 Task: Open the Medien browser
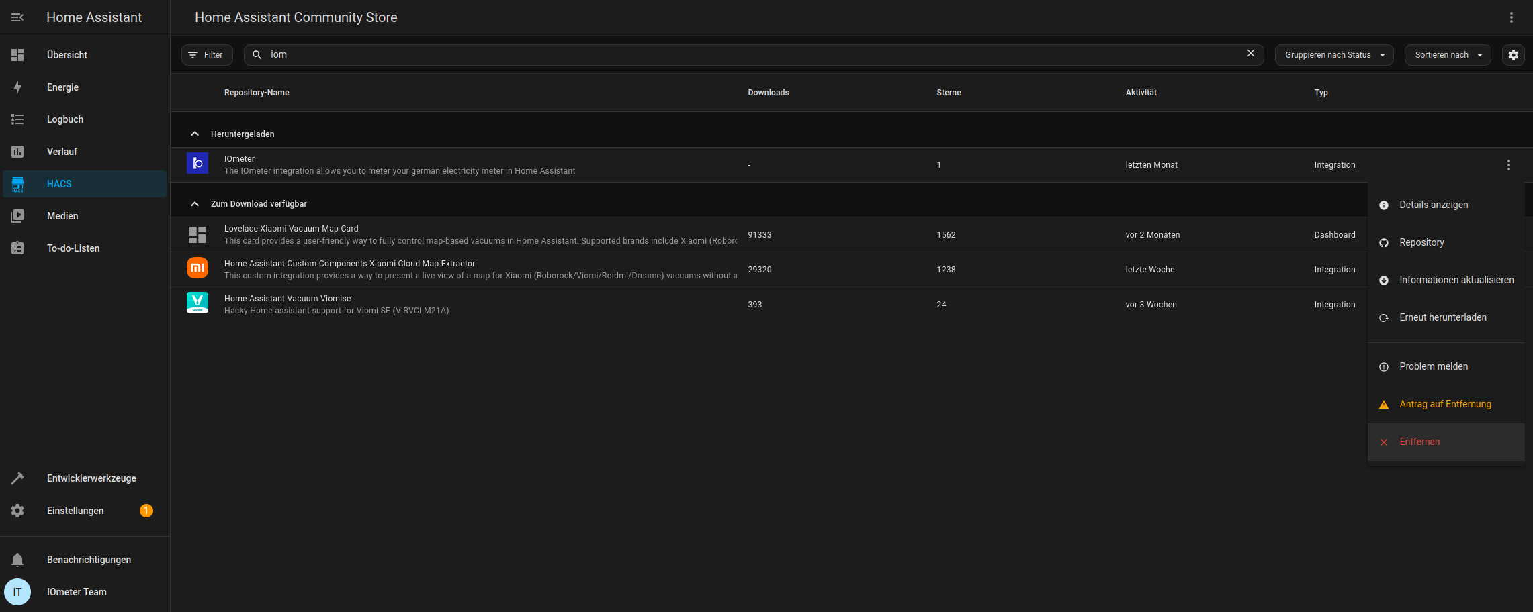[x=85, y=216]
